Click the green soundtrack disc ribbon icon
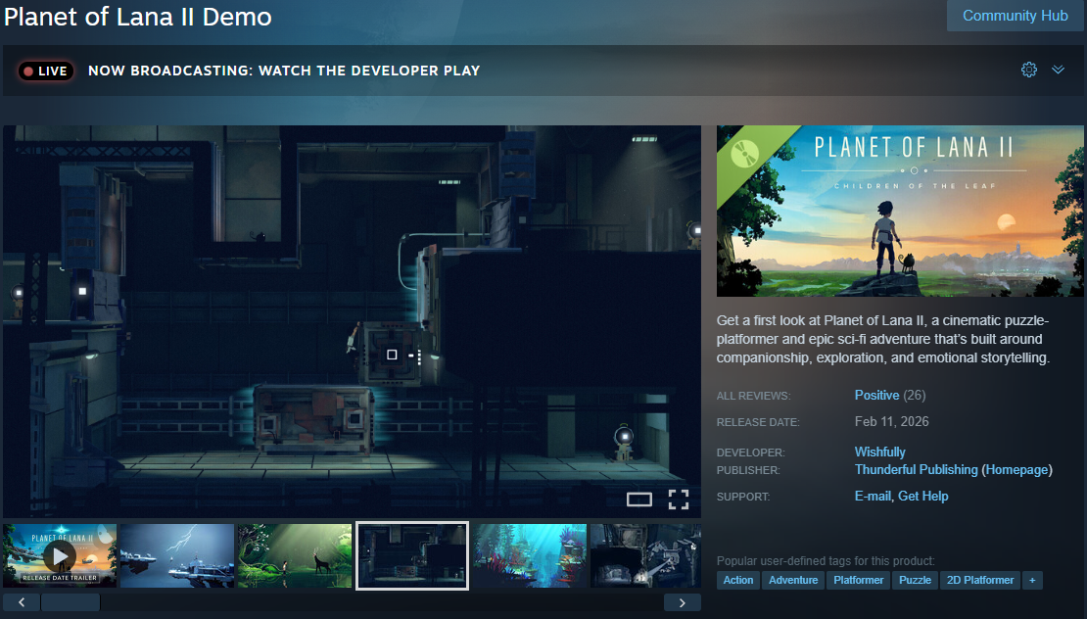This screenshot has height=619, width=1087. (x=745, y=153)
